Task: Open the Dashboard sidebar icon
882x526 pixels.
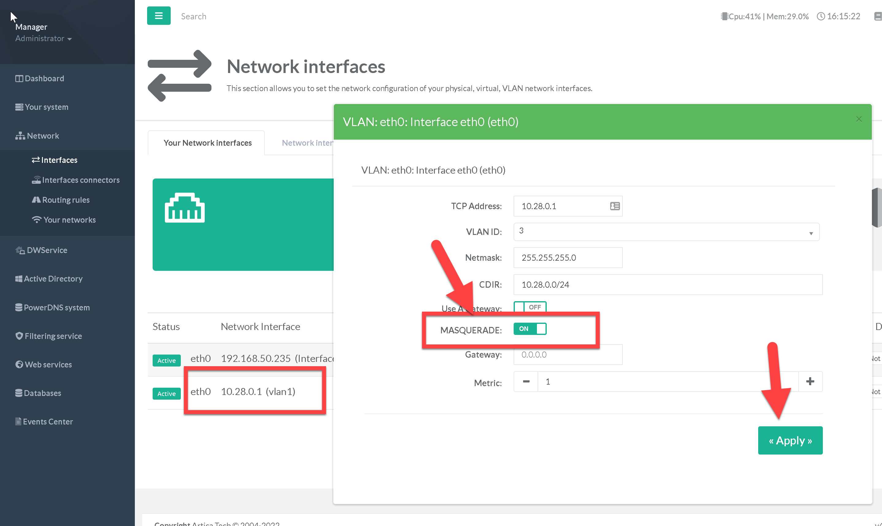Action: (x=19, y=78)
